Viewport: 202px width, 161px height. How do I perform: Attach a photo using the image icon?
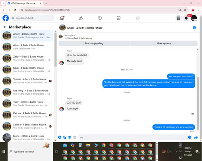[x=65, y=137]
